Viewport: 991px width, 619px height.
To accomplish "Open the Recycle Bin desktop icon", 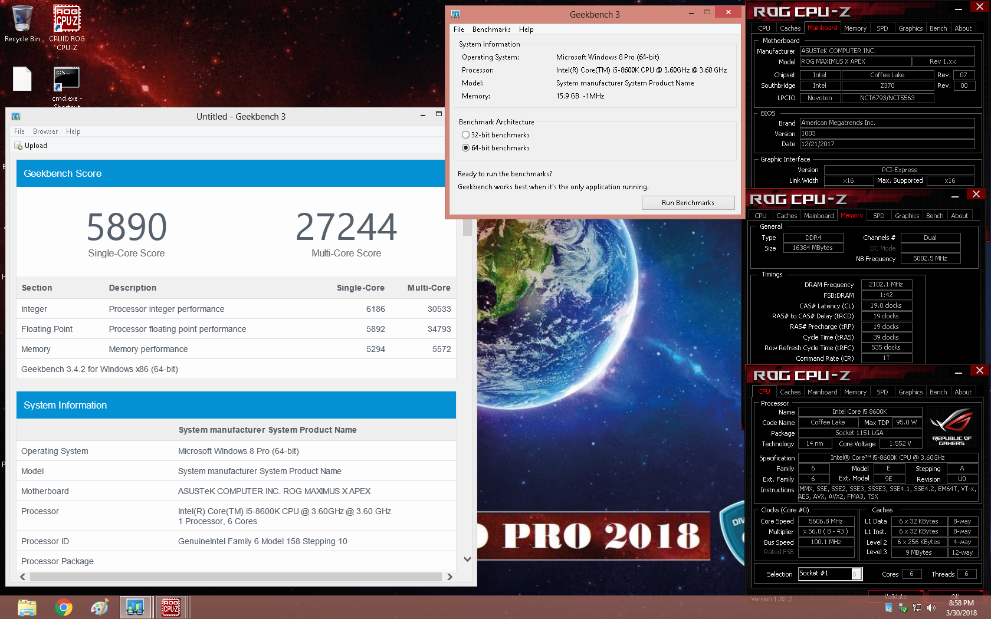I will 22,24.
